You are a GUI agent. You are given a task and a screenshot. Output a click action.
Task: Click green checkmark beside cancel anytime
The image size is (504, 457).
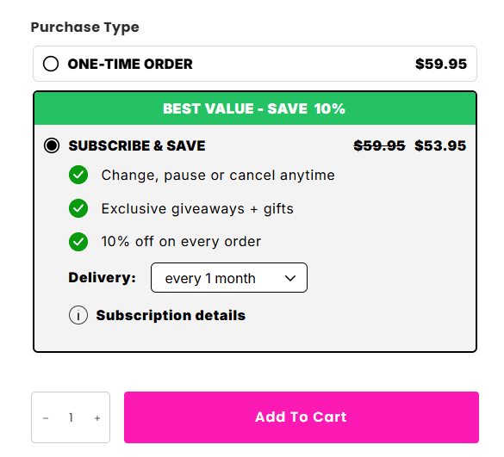(78, 175)
